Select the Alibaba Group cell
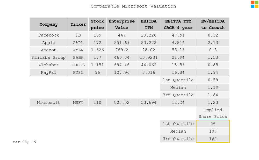 click(x=49, y=57)
